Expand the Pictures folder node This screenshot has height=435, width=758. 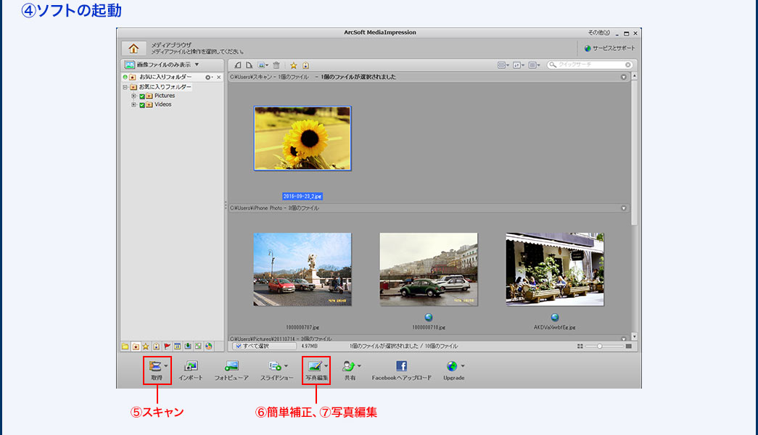click(x=134, y=96)
